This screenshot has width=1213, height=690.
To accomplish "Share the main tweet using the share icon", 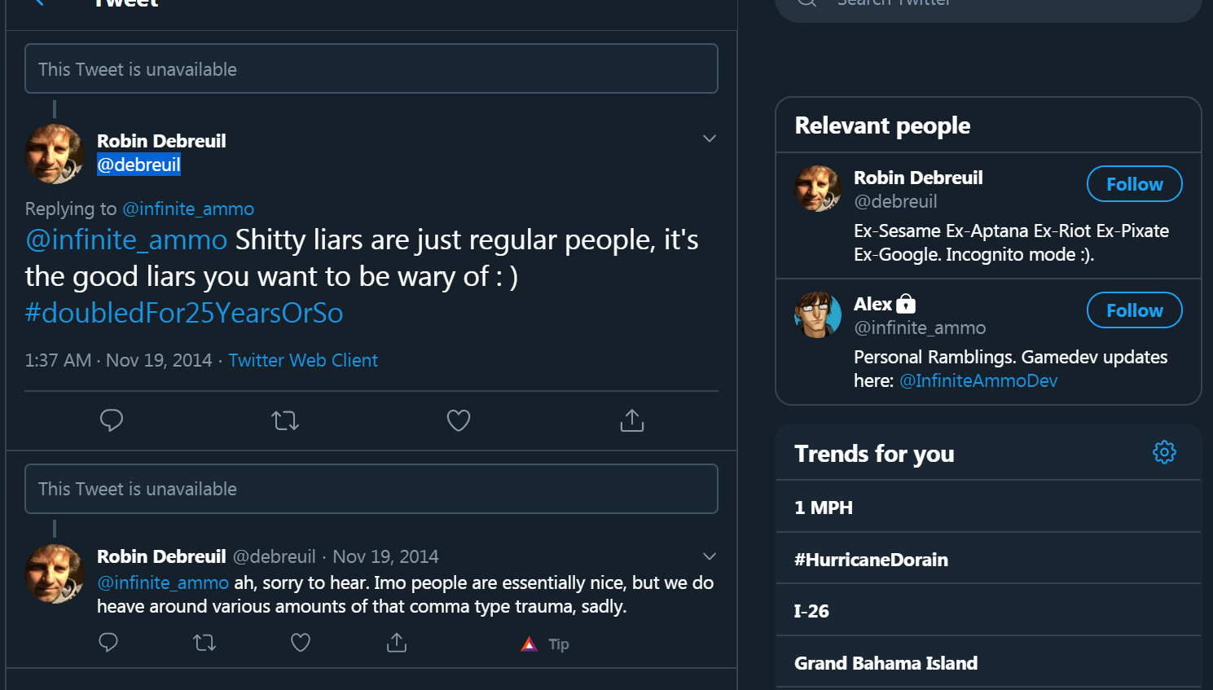I will (632, 420).
